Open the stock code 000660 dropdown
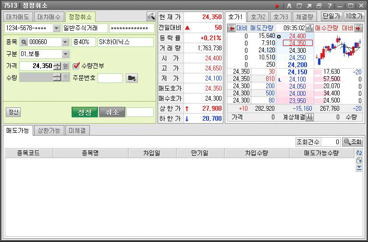This screenshot has width=368, height=242. point(65,42)
